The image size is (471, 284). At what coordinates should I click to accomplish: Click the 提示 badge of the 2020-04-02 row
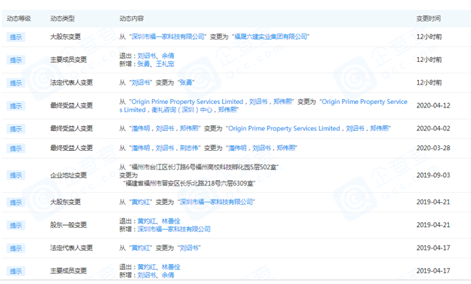(16, 129)
